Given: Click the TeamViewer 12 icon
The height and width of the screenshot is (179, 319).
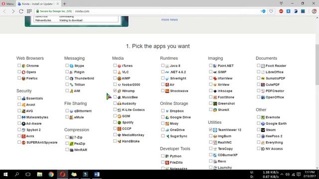Looking at the screenshot, I should tap(215, 130).
